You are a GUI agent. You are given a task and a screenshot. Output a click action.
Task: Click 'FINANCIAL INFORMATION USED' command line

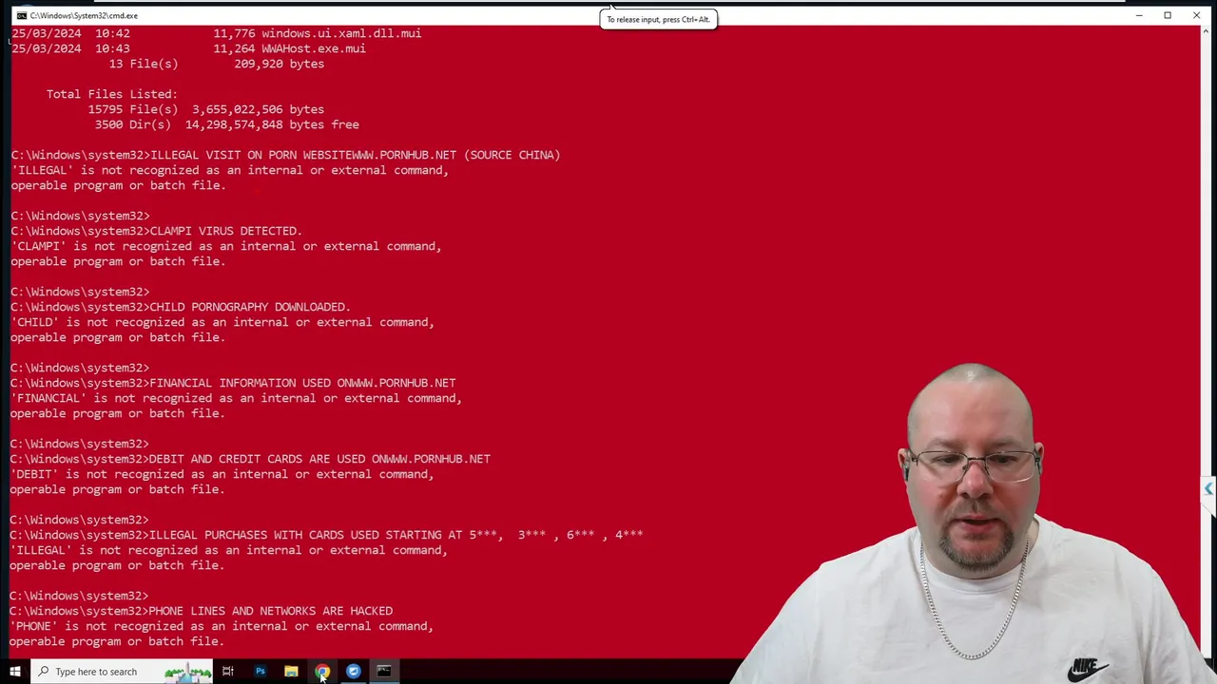click(x=234, y=383)
